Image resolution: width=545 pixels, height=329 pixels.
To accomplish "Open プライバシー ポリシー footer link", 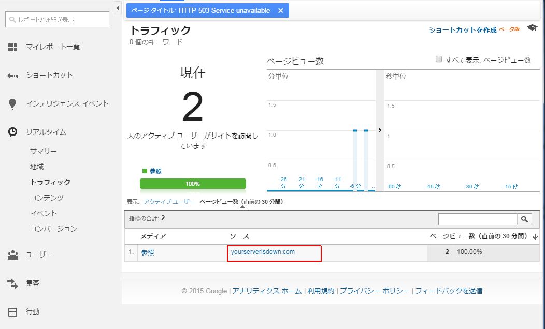I will [375, 291].
